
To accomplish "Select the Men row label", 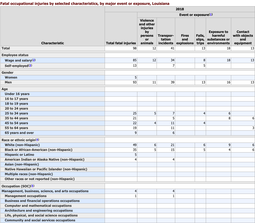I will coord(8,82).
